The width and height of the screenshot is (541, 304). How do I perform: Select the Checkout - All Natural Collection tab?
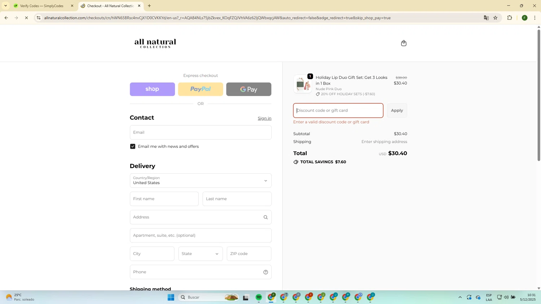click(111, 6)
